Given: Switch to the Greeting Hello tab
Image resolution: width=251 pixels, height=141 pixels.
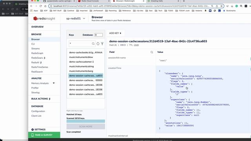Looking at the screenshot, I should click(x=163, y=1).
